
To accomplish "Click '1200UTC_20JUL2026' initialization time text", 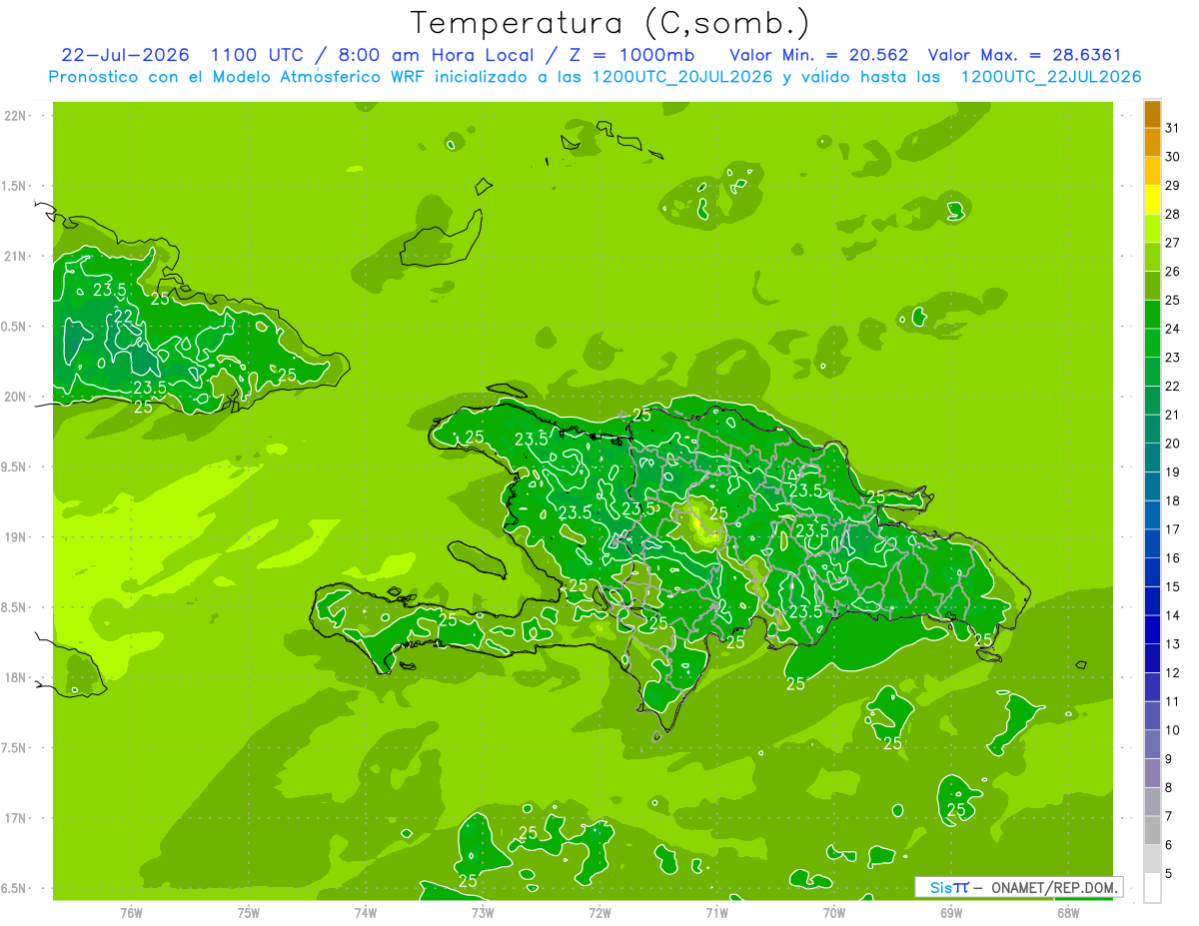I will click(x=682, y=77).
